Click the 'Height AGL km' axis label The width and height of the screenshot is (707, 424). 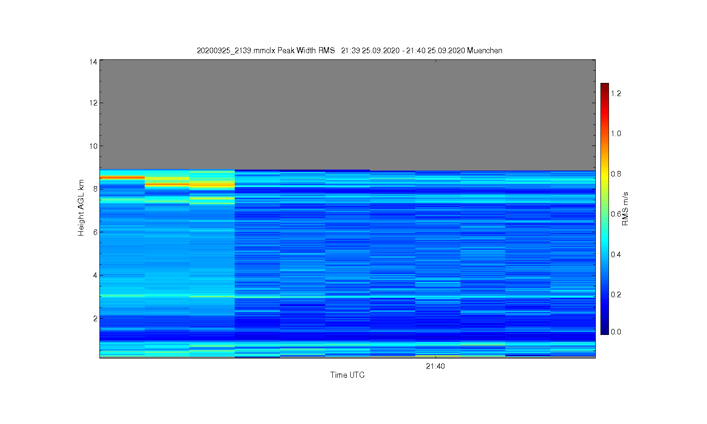coord(81,208)
